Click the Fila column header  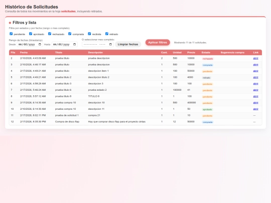[13, 53]
